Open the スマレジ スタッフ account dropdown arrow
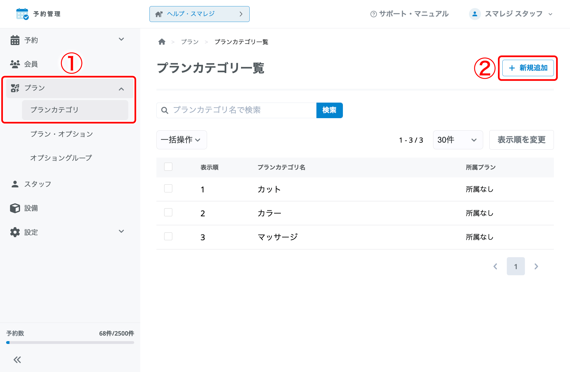The width and height of the screenshot is (570, 372). pyautogui.click(x=550, y=14)
